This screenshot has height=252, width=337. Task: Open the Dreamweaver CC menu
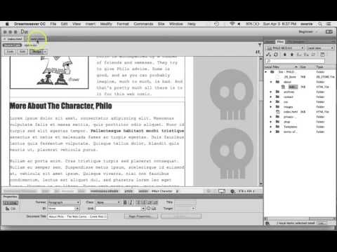(29, 24)
